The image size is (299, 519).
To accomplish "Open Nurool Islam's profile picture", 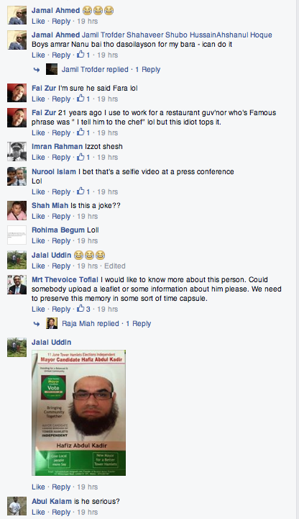I will [17, 176].
